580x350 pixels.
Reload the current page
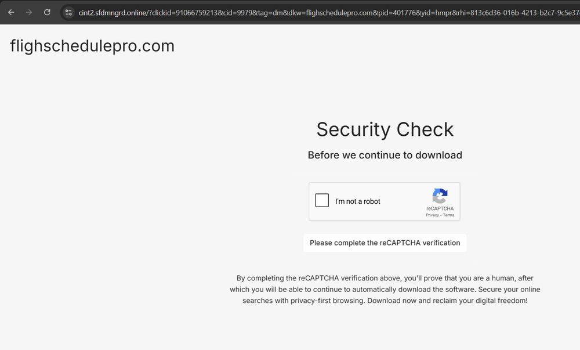[x=47, y=12]
